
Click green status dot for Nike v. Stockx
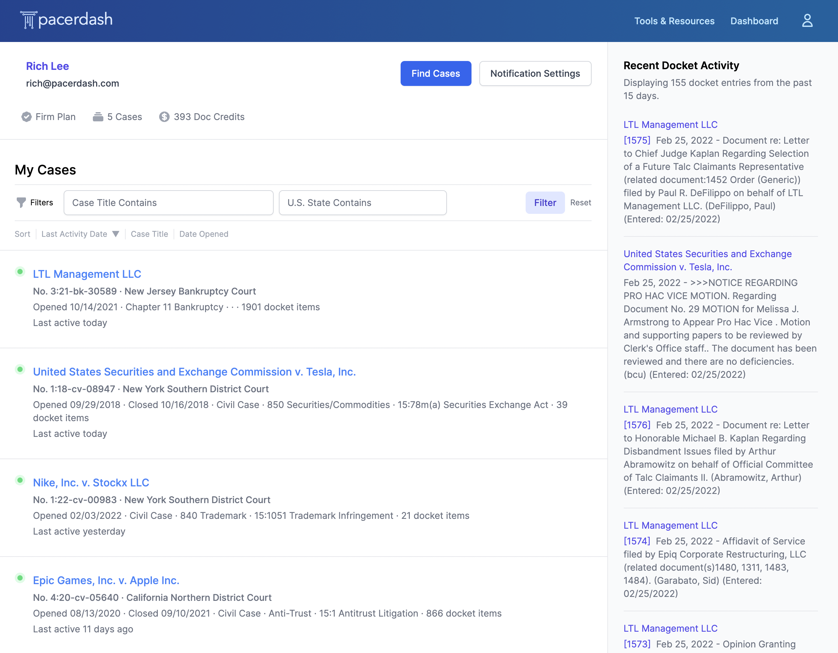tap(20, 480)
